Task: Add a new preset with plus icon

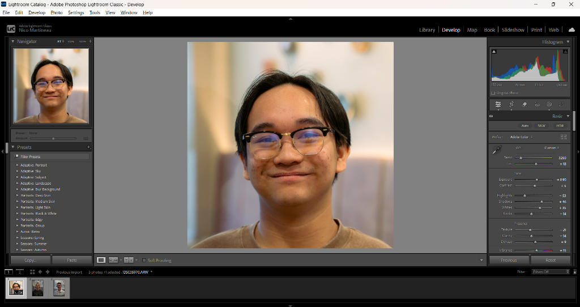Action: click(89, 147)
